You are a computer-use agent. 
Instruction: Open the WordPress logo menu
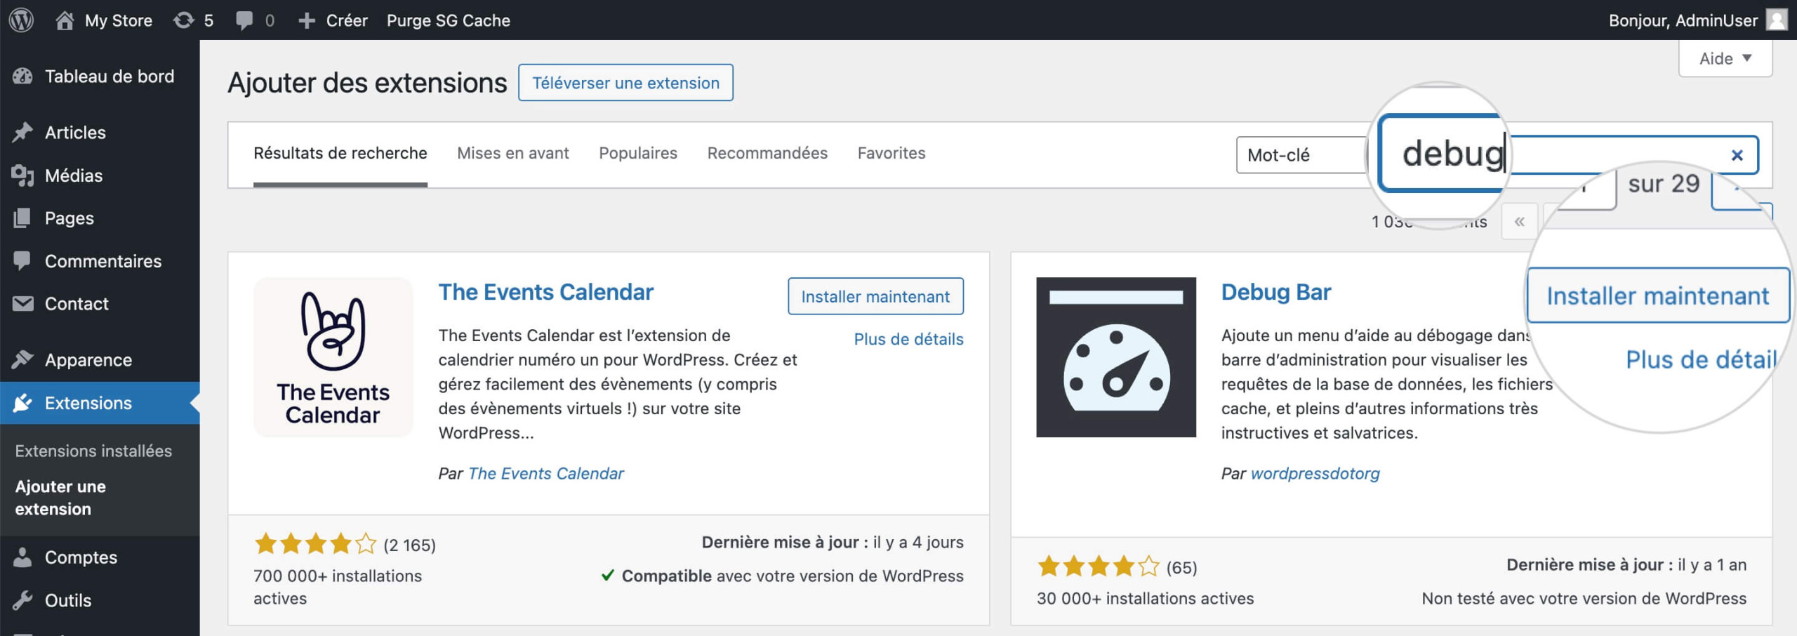[21, 20]
